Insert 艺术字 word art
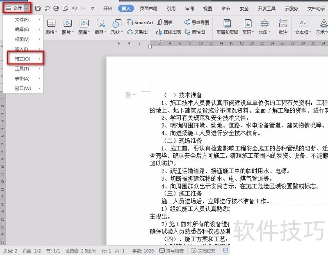This screenshot has height=255, width=328. (x=322, y=27)
